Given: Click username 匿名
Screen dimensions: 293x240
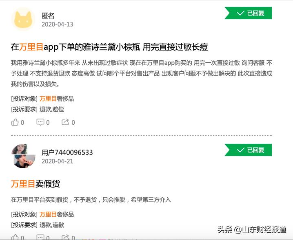Looking at the screenshot, I should (x=48, y=15).
